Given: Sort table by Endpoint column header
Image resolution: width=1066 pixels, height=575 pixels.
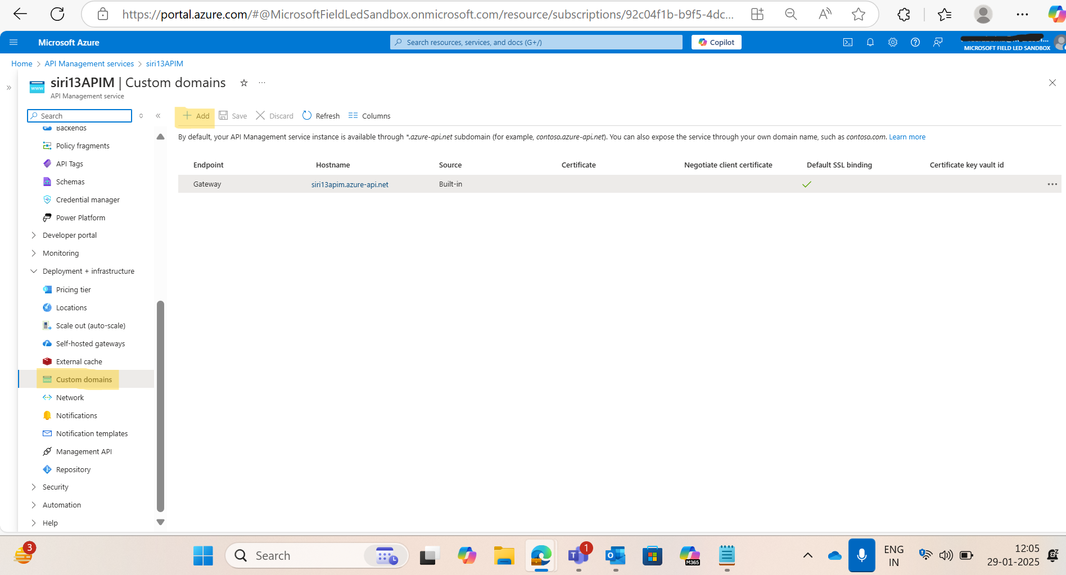Looking at the screenshot, I should (x=209, y=165).
